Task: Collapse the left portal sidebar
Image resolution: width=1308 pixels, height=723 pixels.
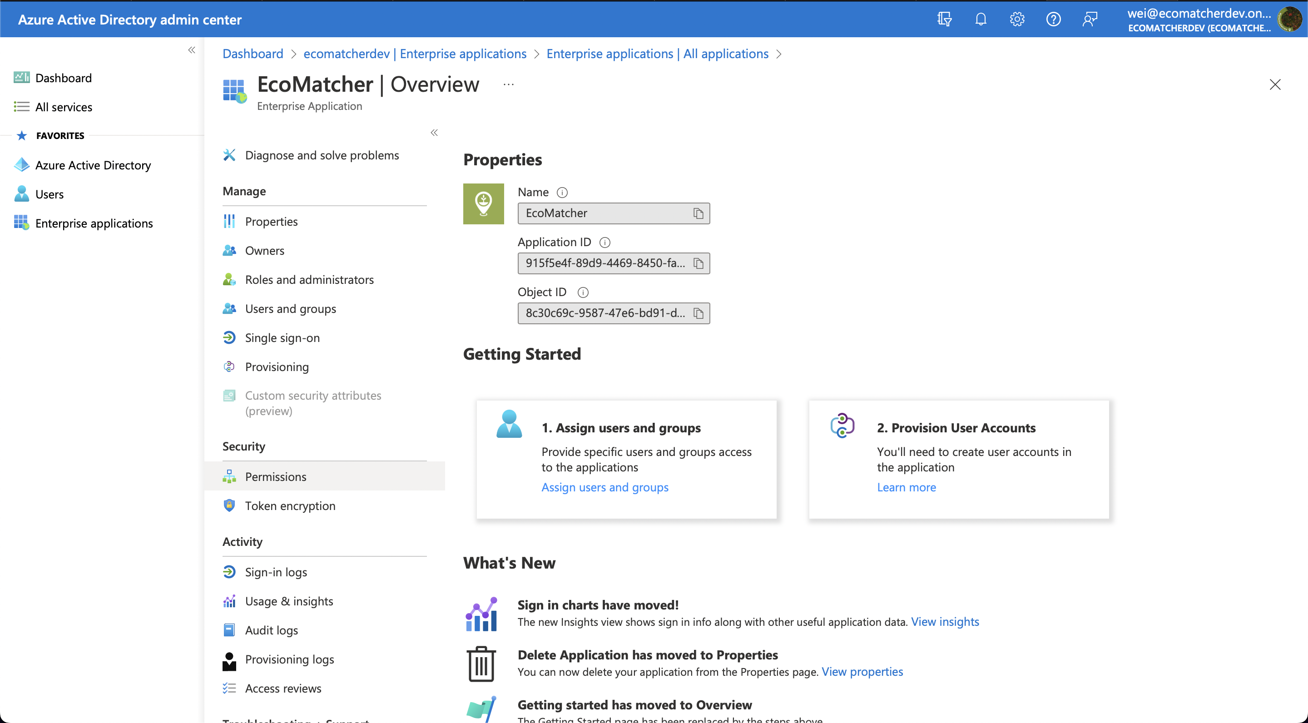Action: pyautogui.click(x=192, y=50)
